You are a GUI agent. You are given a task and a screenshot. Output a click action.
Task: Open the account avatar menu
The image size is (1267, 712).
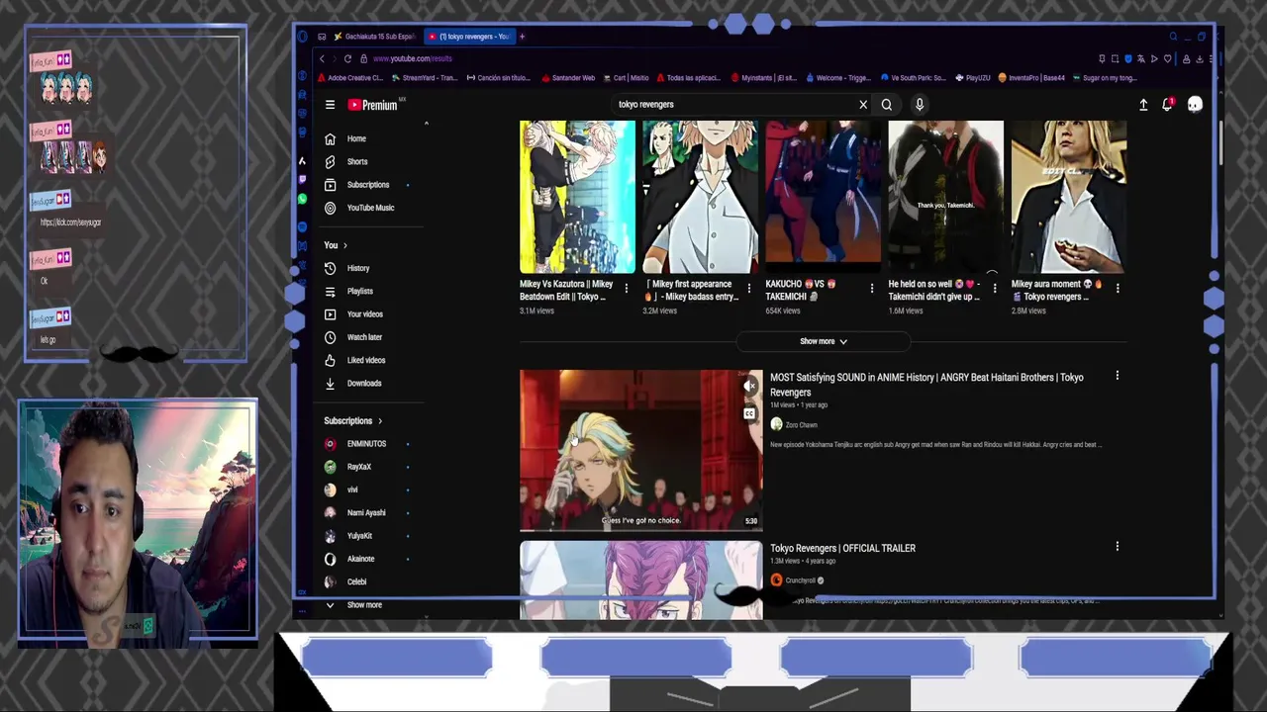click(x=1195, y=104)
